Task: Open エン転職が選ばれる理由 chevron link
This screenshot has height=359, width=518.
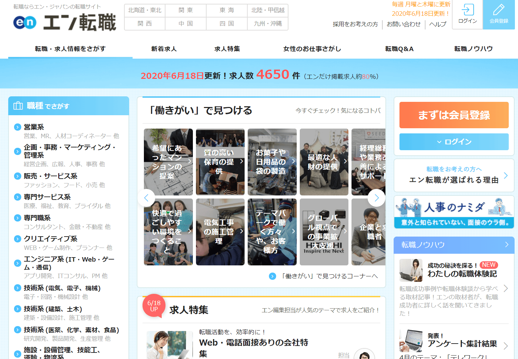Action: 506,176
